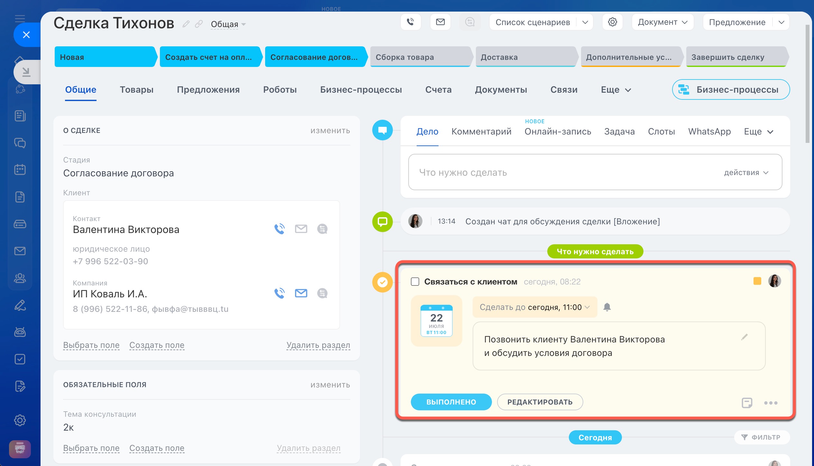Image resolution: width=814 pixels, height=466 pixels.
Task: Click the email envelope icon in header
Action: 440,22
